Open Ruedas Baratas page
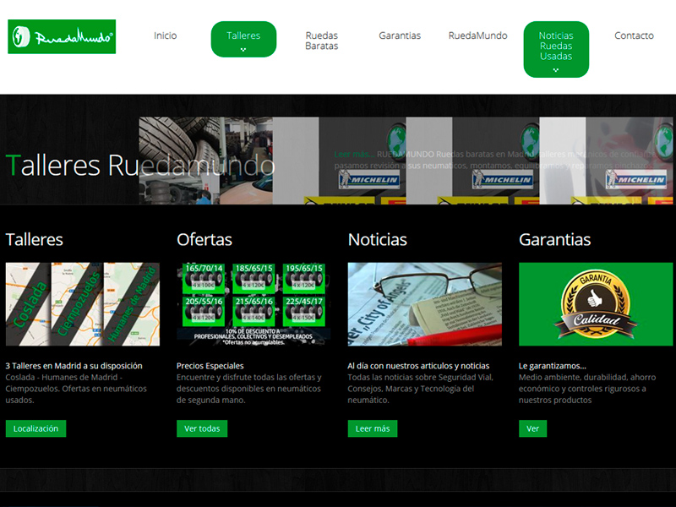The image size is (676, 507). pos(321,41)
